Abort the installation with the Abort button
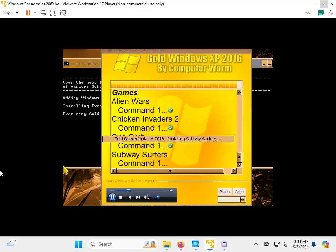Screen dimensions: 336x252 239,192
